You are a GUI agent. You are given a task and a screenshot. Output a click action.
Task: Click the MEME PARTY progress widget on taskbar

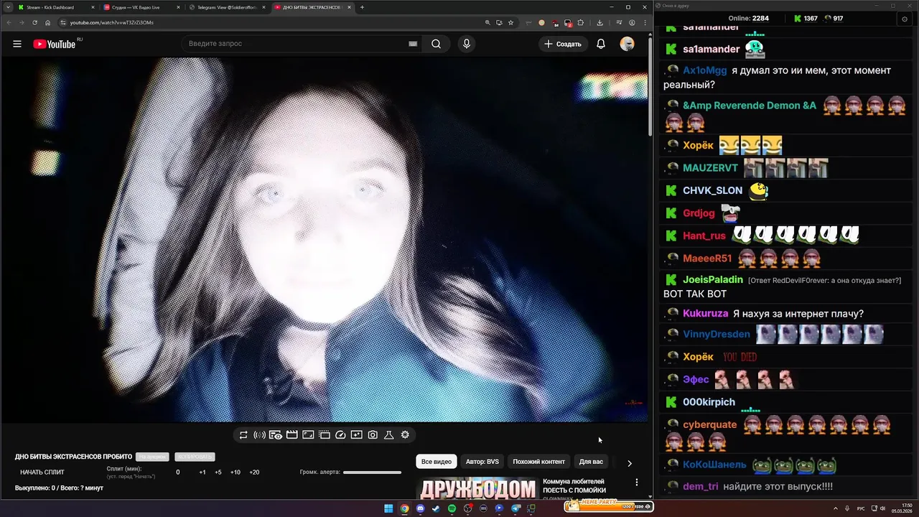(x=609, y=506)
